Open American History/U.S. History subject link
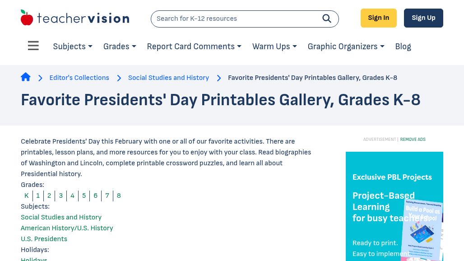The width and height of the screenshot is (464, 261). pos(67,228)
